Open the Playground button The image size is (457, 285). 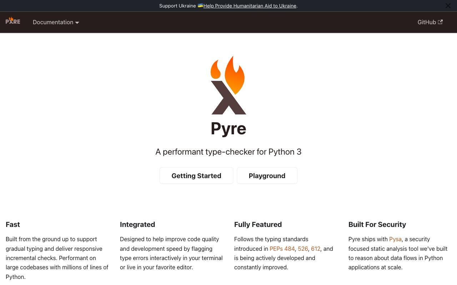pyautogui.click(x=267, y=176)
